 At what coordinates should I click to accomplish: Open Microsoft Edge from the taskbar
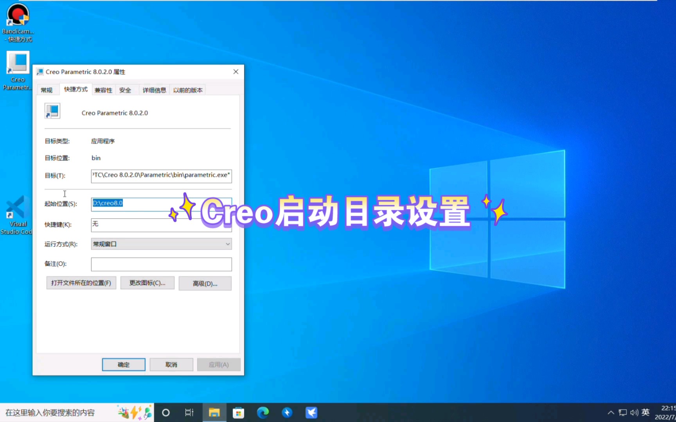pyautogui.click(x=262, y=413)
